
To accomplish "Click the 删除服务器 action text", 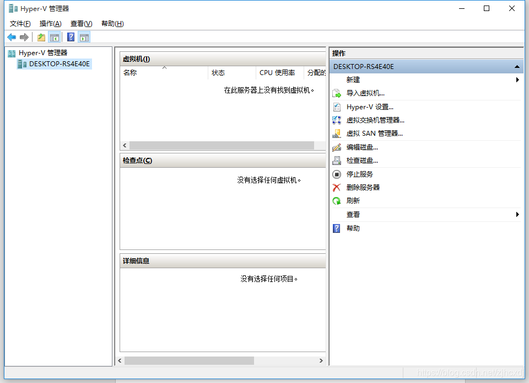I will coord(363,188).
